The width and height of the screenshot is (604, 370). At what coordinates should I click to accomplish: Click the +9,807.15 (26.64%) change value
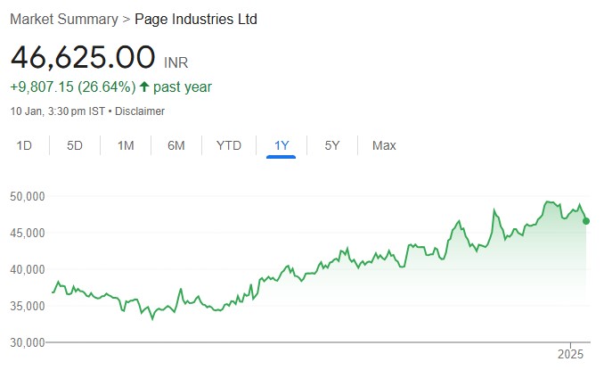pos(73,87)
